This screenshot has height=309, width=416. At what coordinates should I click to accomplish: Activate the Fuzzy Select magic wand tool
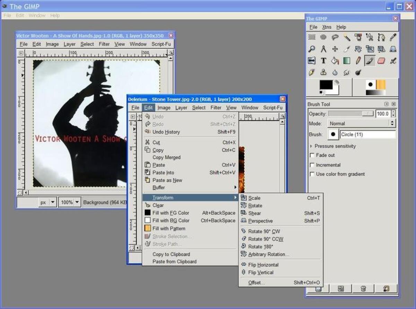(346, 37)
